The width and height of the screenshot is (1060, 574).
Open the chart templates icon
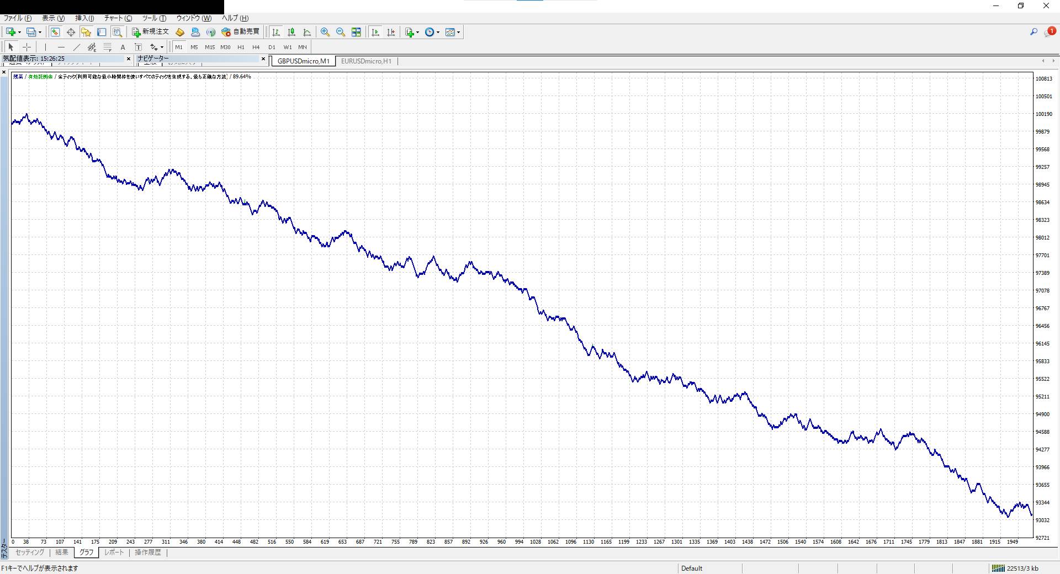450,32
